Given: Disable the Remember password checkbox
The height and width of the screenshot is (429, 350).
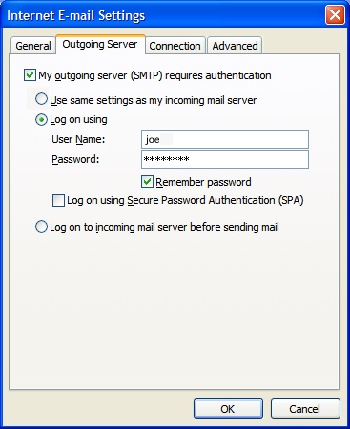Looking at the screenshot, I should tap(147, 182).
